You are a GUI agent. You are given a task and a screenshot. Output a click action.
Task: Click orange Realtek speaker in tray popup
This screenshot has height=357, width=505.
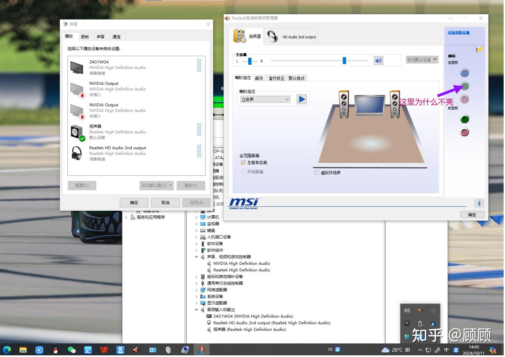(x=420, y=311)
